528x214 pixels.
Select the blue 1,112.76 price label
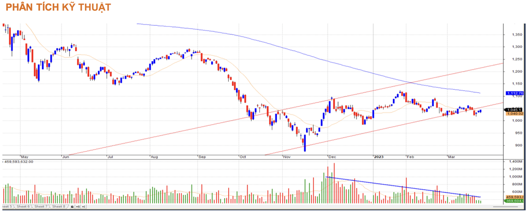pyautogui.click(x=515, y=93)
